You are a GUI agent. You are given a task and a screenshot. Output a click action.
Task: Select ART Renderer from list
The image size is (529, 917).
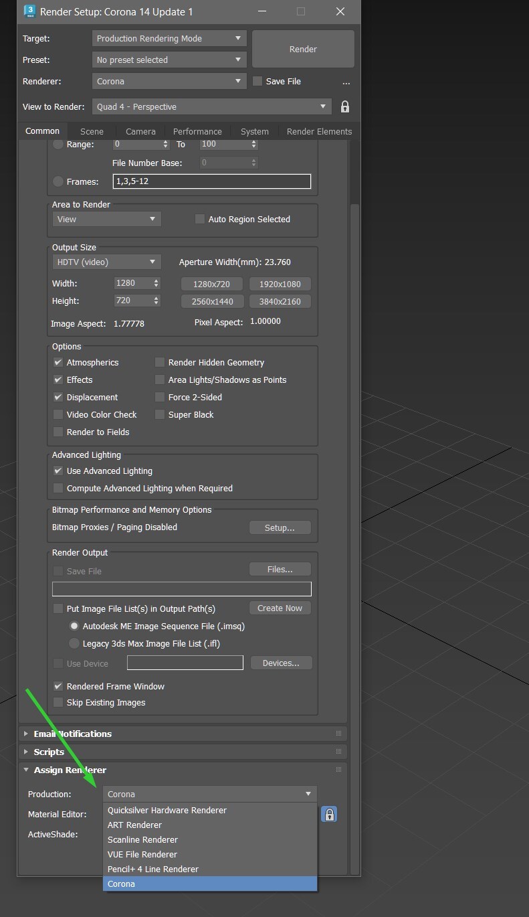click(210, 825)
